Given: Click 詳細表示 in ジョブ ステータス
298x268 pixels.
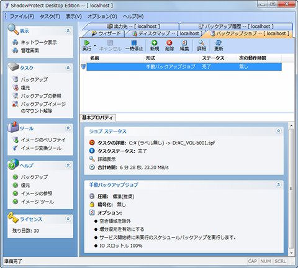Looking at the screenshot, I should pyautogui.click(x=106, y=159).
